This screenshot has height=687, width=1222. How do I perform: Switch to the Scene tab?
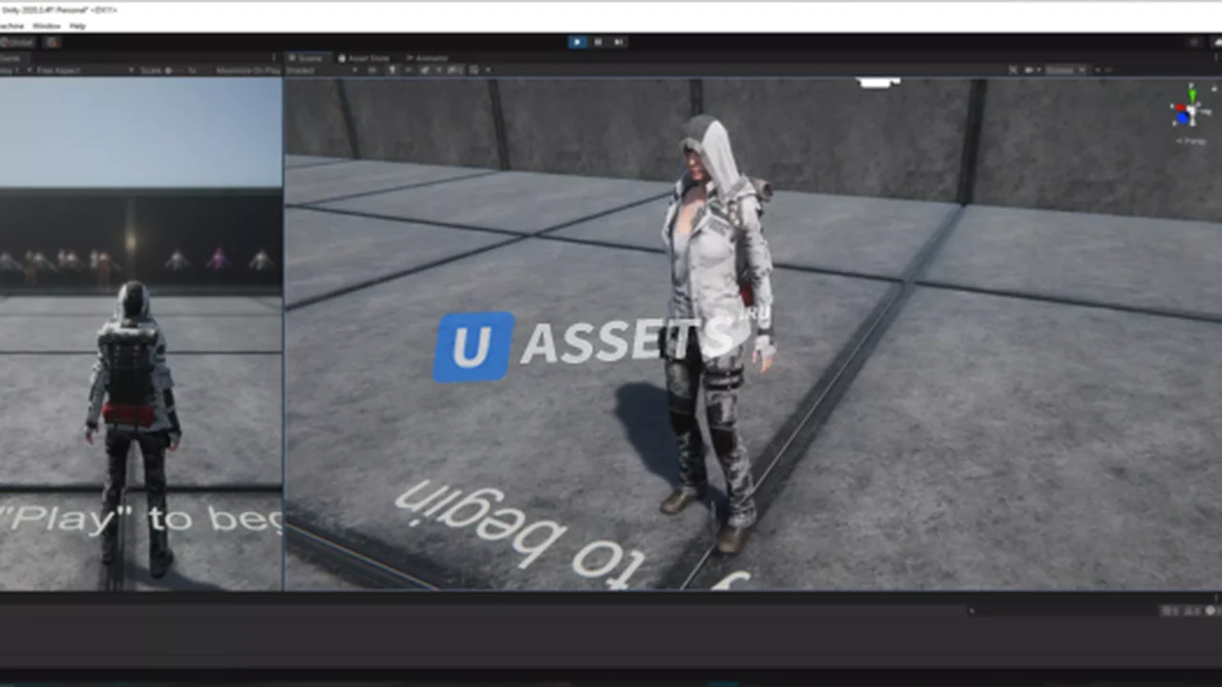(306, 58)
